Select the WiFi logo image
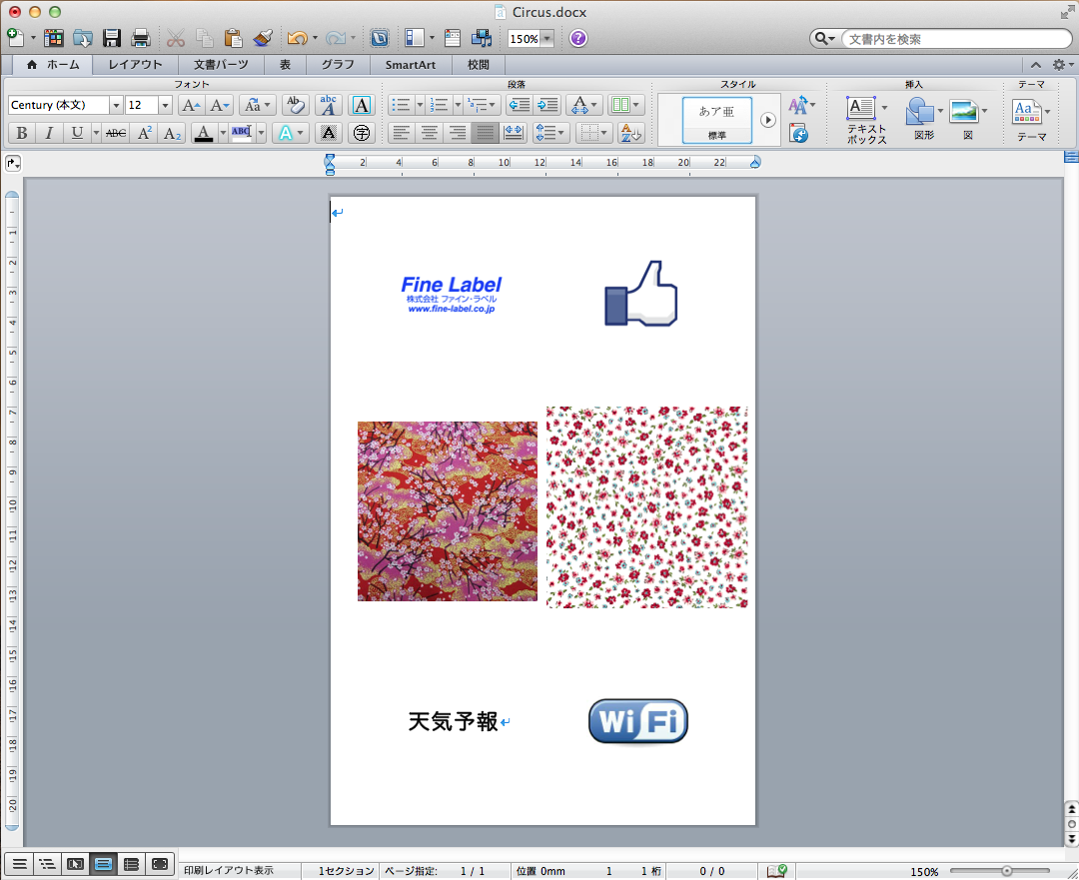Viewport: 1079px width, 880px height. (638, 721)
